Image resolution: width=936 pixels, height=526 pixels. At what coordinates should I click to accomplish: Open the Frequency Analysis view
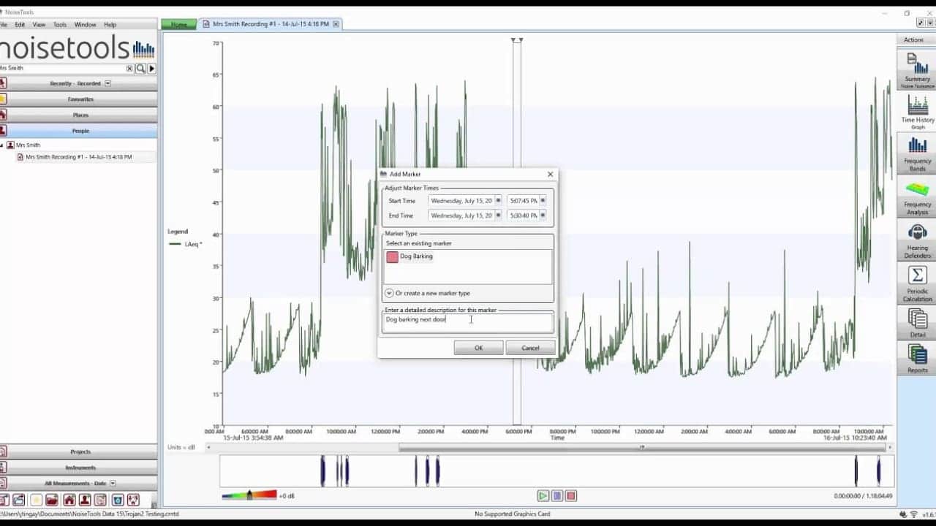pyautogui.click(x=917, y=197)
